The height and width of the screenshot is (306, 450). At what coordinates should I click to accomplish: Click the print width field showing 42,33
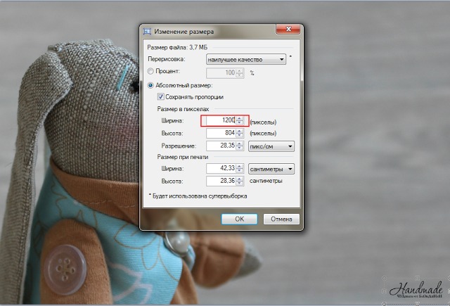221,169
